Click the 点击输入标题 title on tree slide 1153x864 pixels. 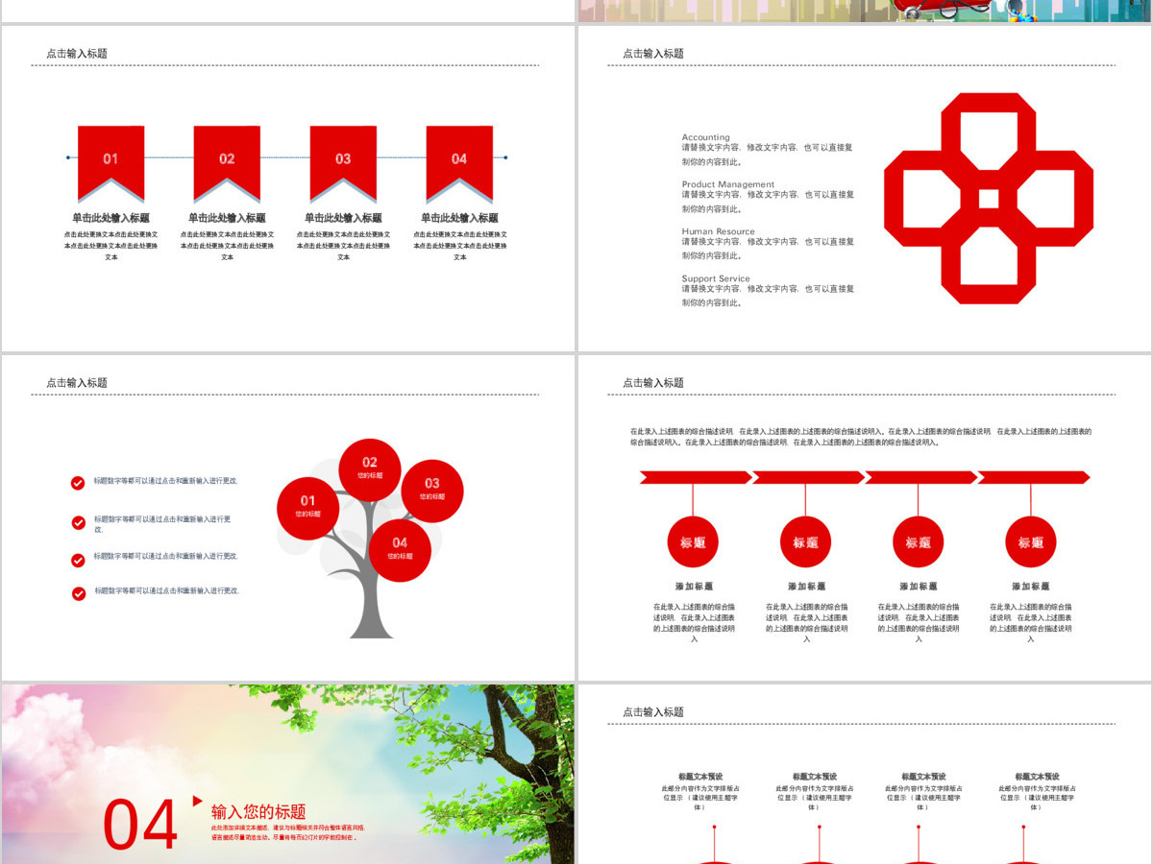pyautogui.click(x=77, y=383)
